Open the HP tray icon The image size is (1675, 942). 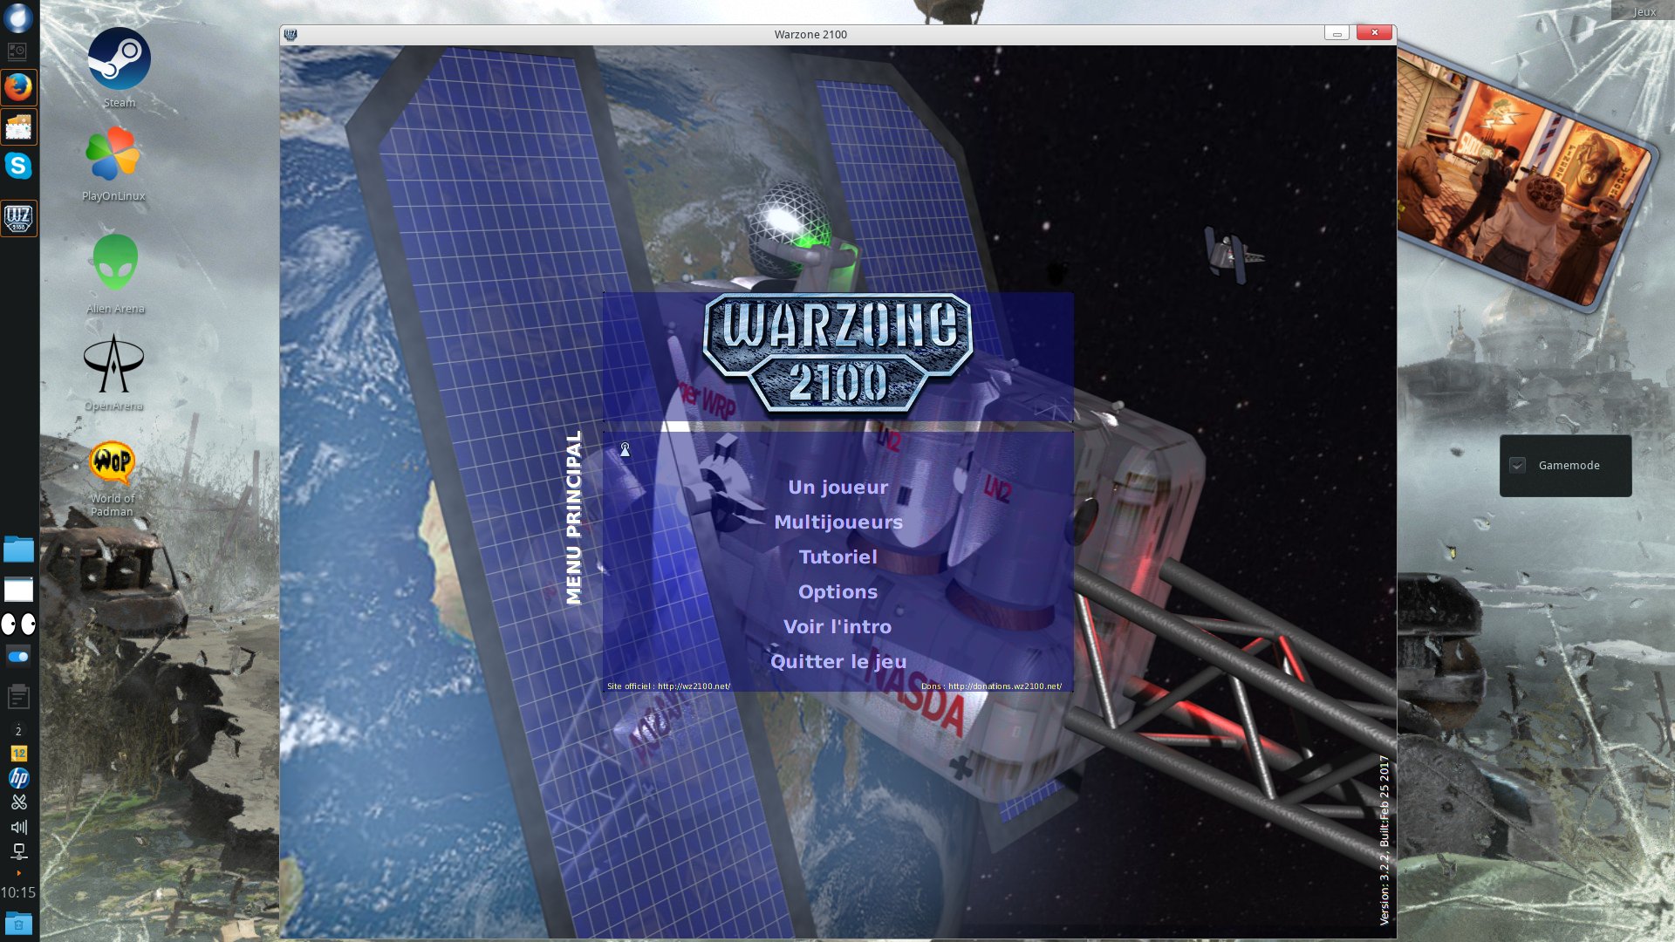pos(18,778)
